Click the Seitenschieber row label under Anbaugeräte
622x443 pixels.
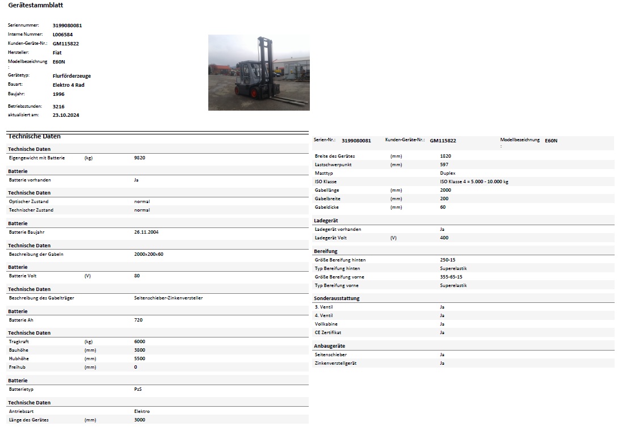coord(330,355)
